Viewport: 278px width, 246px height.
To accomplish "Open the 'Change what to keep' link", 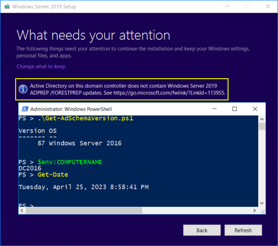I will click(x=41, y=66).
